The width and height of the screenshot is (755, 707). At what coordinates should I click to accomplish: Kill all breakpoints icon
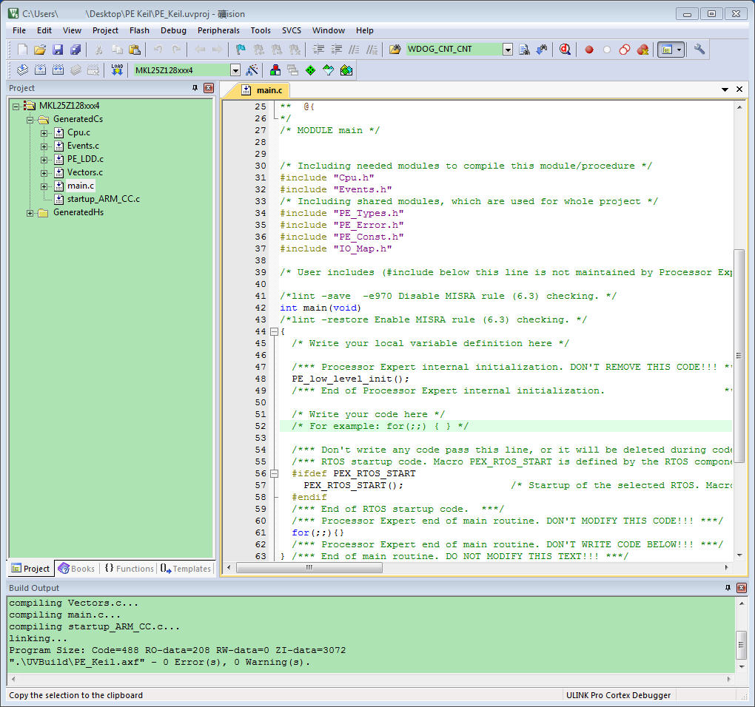642,49
